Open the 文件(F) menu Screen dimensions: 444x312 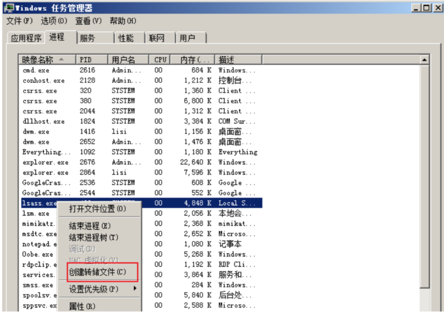click(19, 21)
